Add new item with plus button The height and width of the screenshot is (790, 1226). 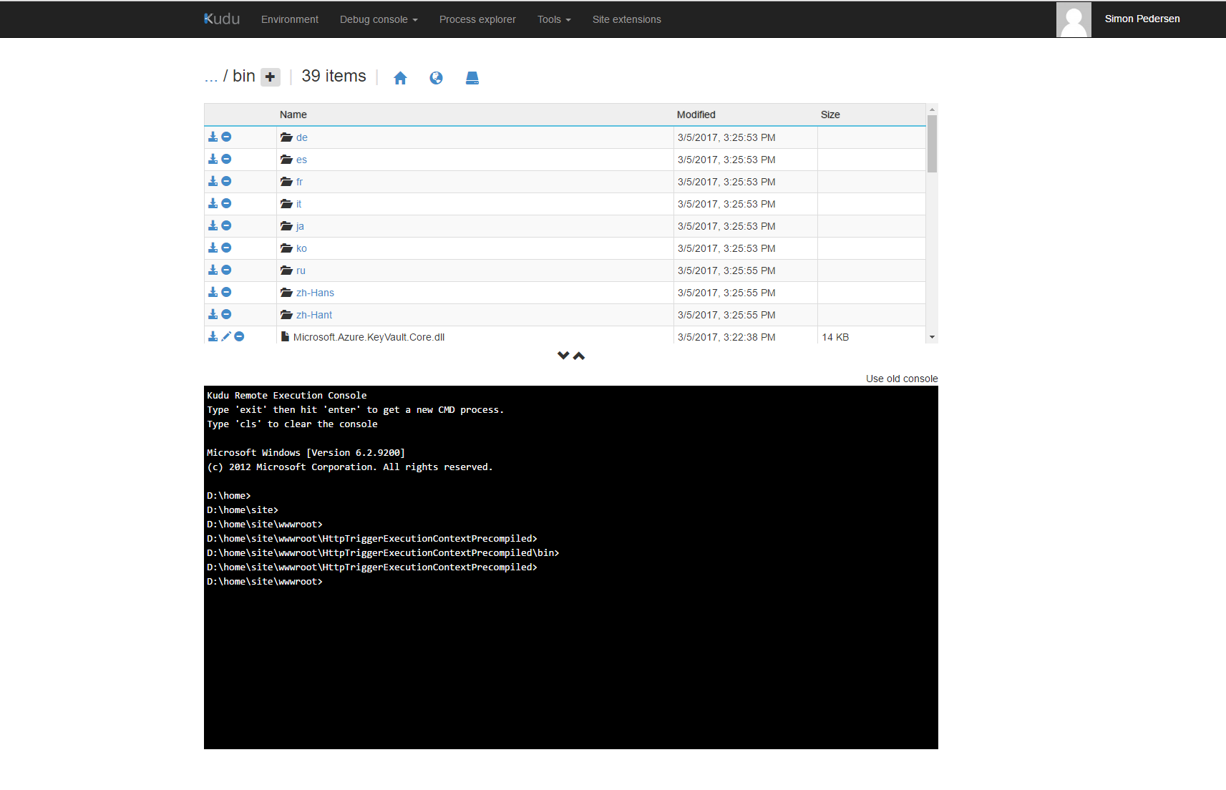[270, 77]
